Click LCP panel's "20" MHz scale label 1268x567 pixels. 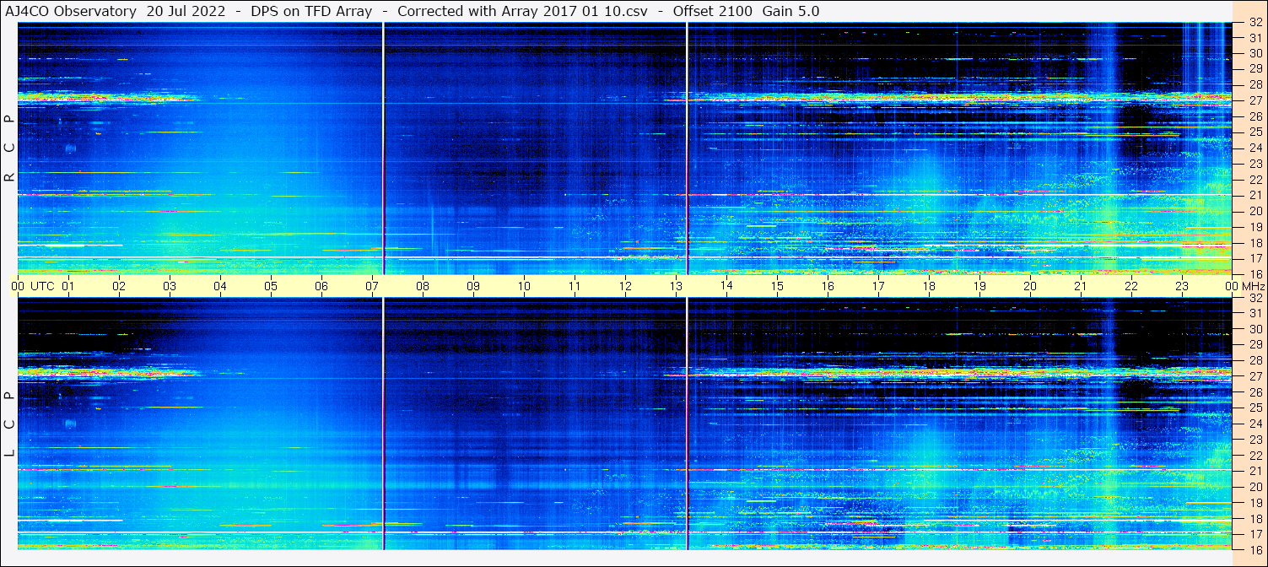pos(1255,487)
